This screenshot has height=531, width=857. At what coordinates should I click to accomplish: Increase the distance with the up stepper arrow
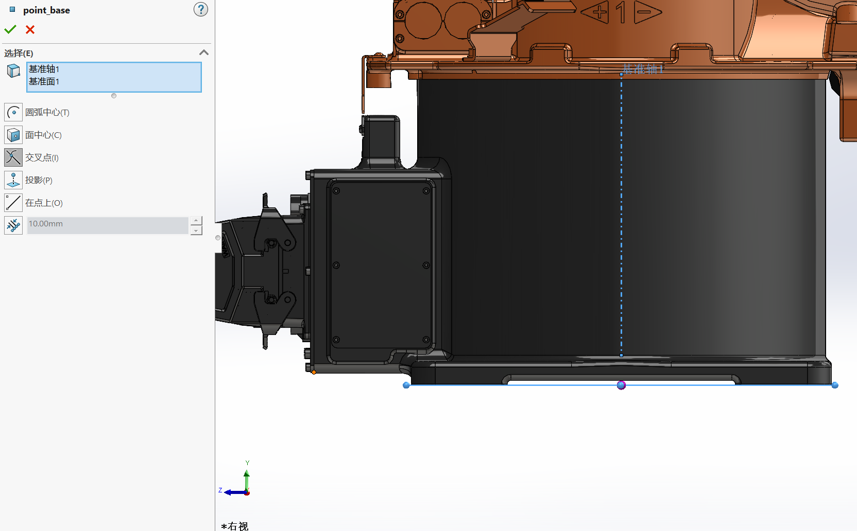(x=196, y=221)
